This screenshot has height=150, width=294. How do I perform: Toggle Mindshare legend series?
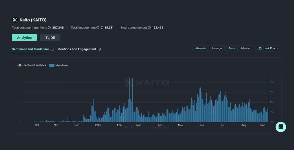pyautogui.click(x=58, y=65)
